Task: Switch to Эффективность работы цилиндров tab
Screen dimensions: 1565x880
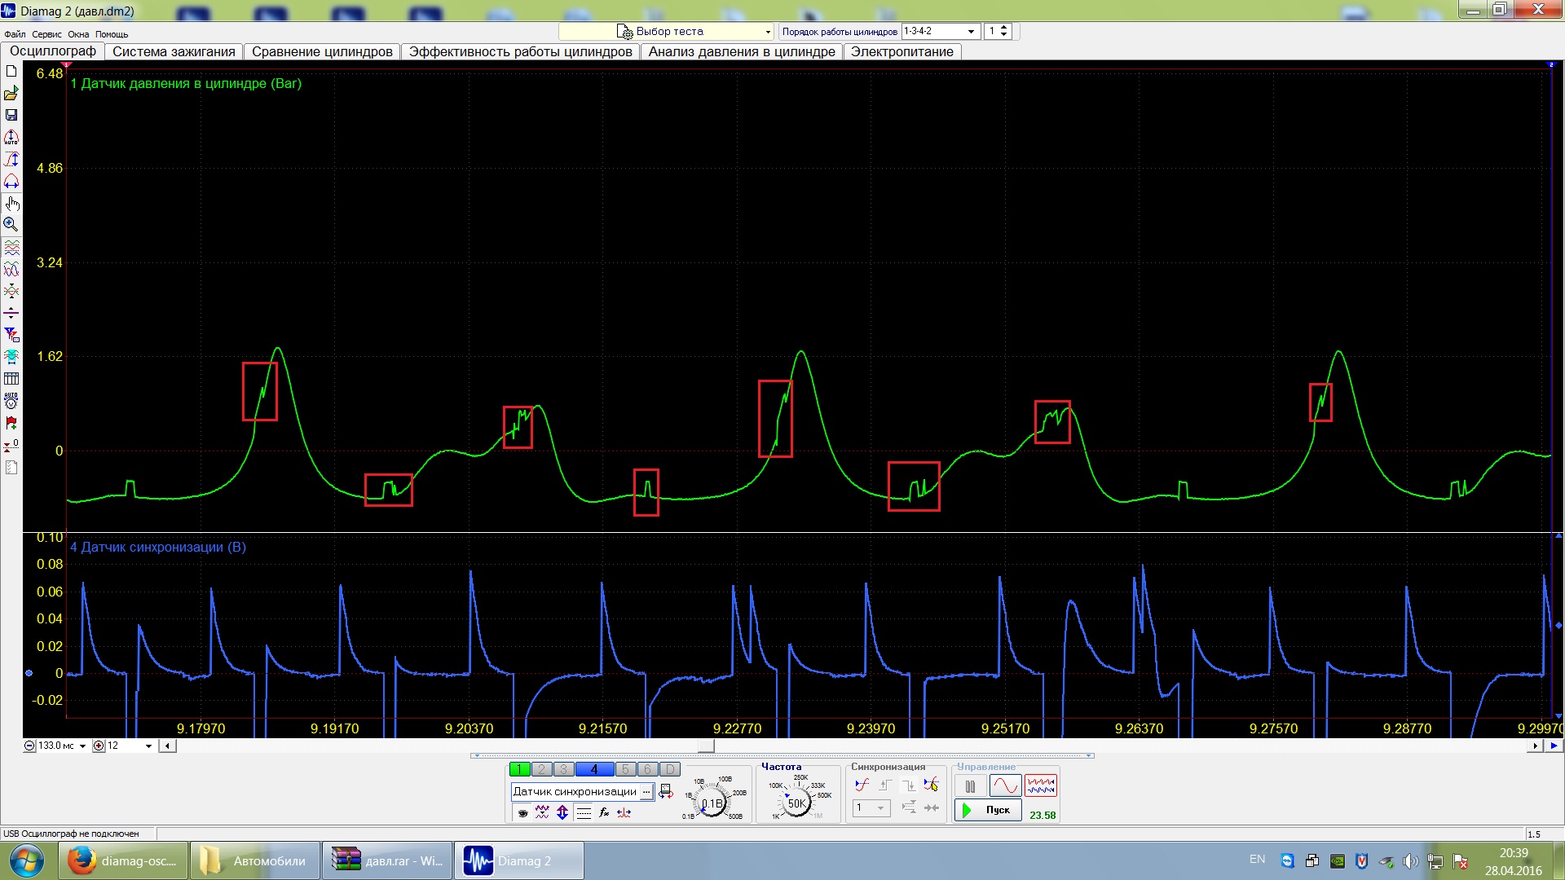Action: coord(520,51)
